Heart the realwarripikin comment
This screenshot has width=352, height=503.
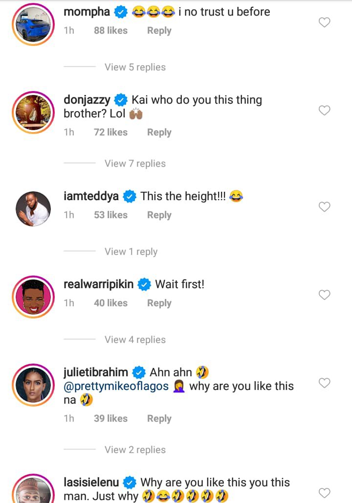click(325, 295)
